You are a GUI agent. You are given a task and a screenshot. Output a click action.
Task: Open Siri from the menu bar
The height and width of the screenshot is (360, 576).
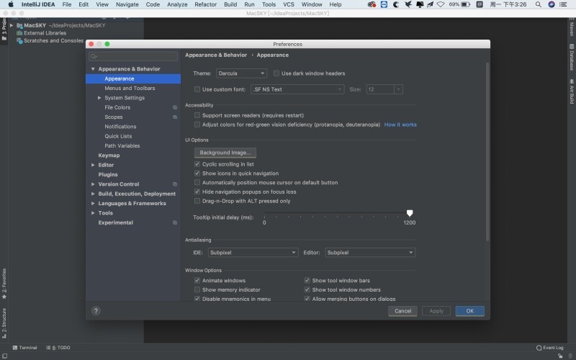(552, 4)
